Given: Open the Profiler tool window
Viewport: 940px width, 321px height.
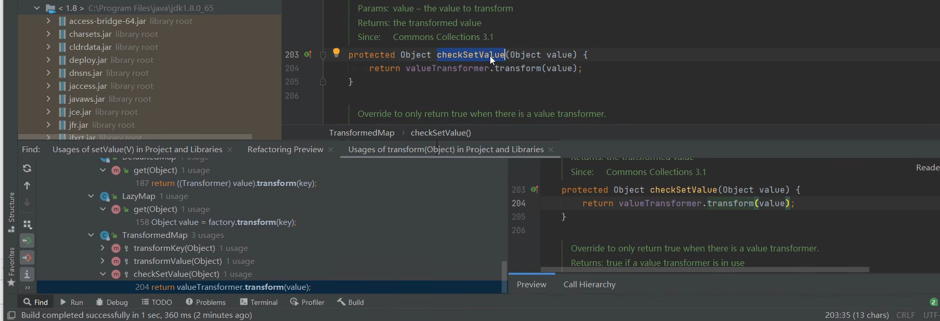Looking at the screenshot, I should (x=307, y=302).
